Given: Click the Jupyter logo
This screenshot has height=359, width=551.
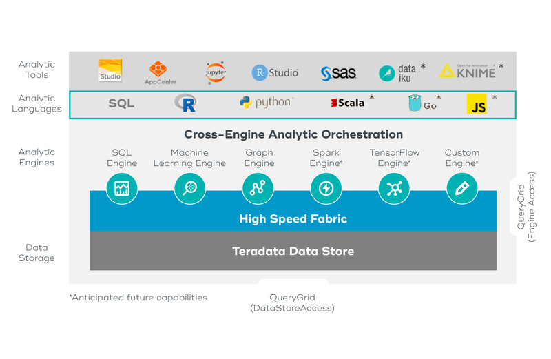Looking at the screenshot, I should [216, 72].
